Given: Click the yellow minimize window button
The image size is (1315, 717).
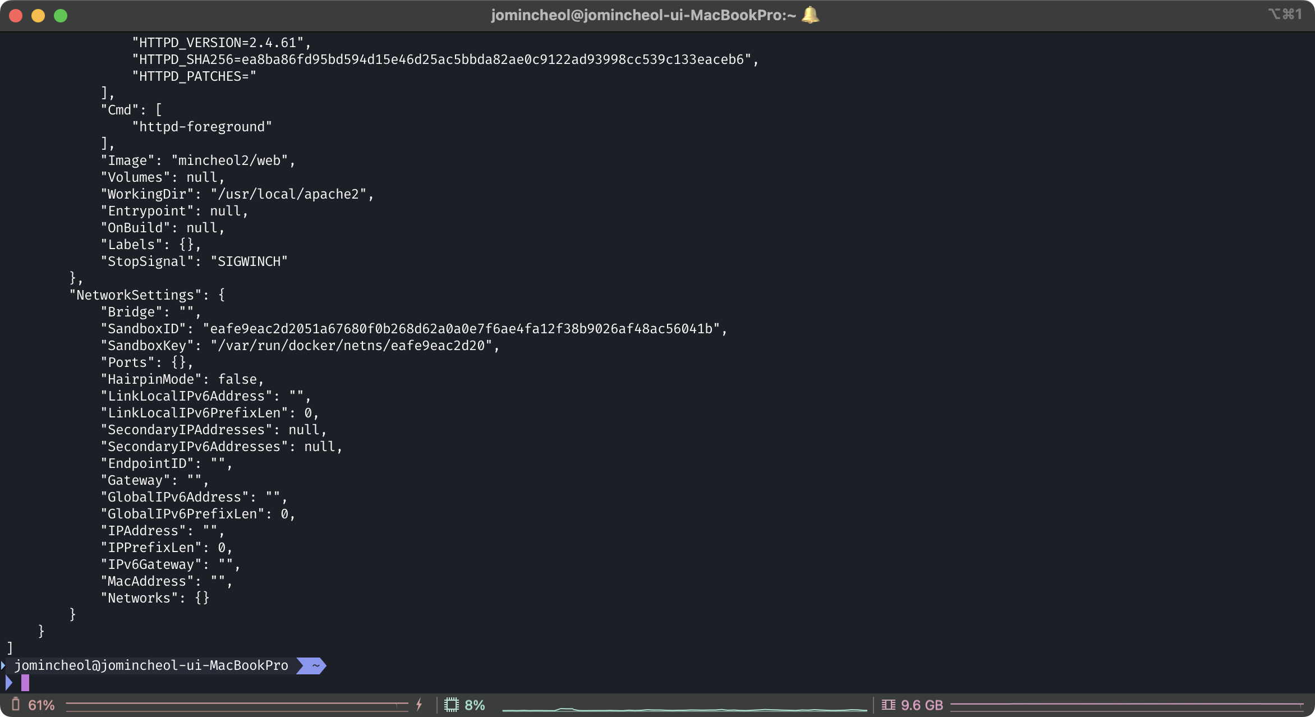Looking at the screenshot, I should [38, 16].
